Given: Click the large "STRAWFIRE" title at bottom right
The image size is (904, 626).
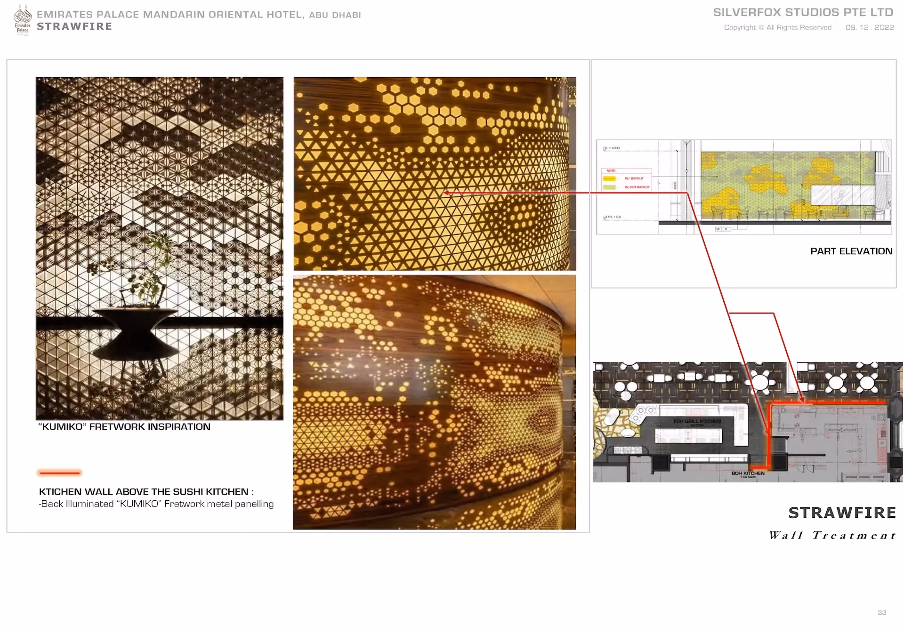Looking at the screenshot, I should pyautogui.click(x=842, y=513).
